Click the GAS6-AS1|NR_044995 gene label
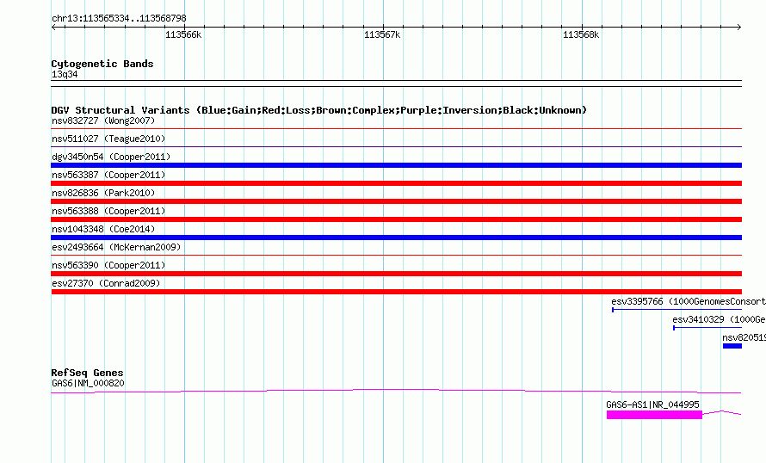This screenshot has width=766, height=463. 652,404
